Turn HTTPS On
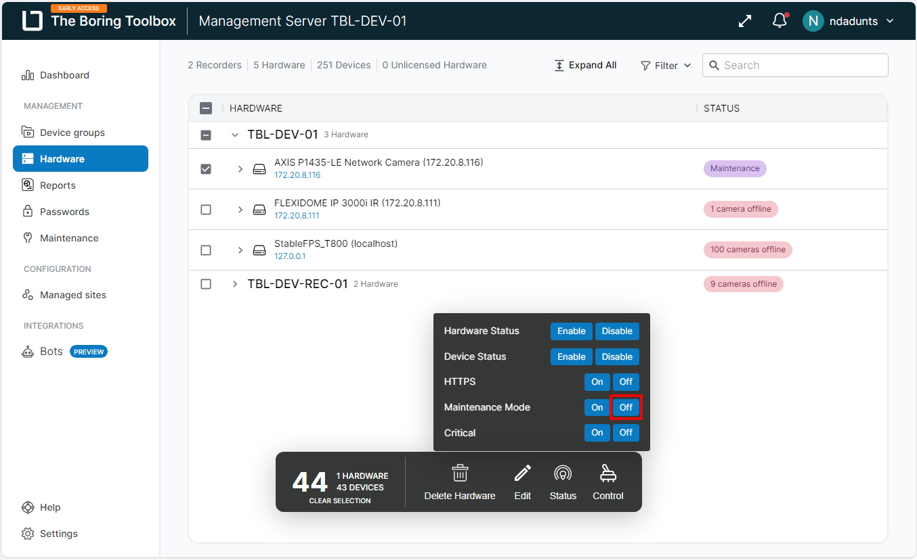Viewport: 917px width, 560px height. pos(597,382)
